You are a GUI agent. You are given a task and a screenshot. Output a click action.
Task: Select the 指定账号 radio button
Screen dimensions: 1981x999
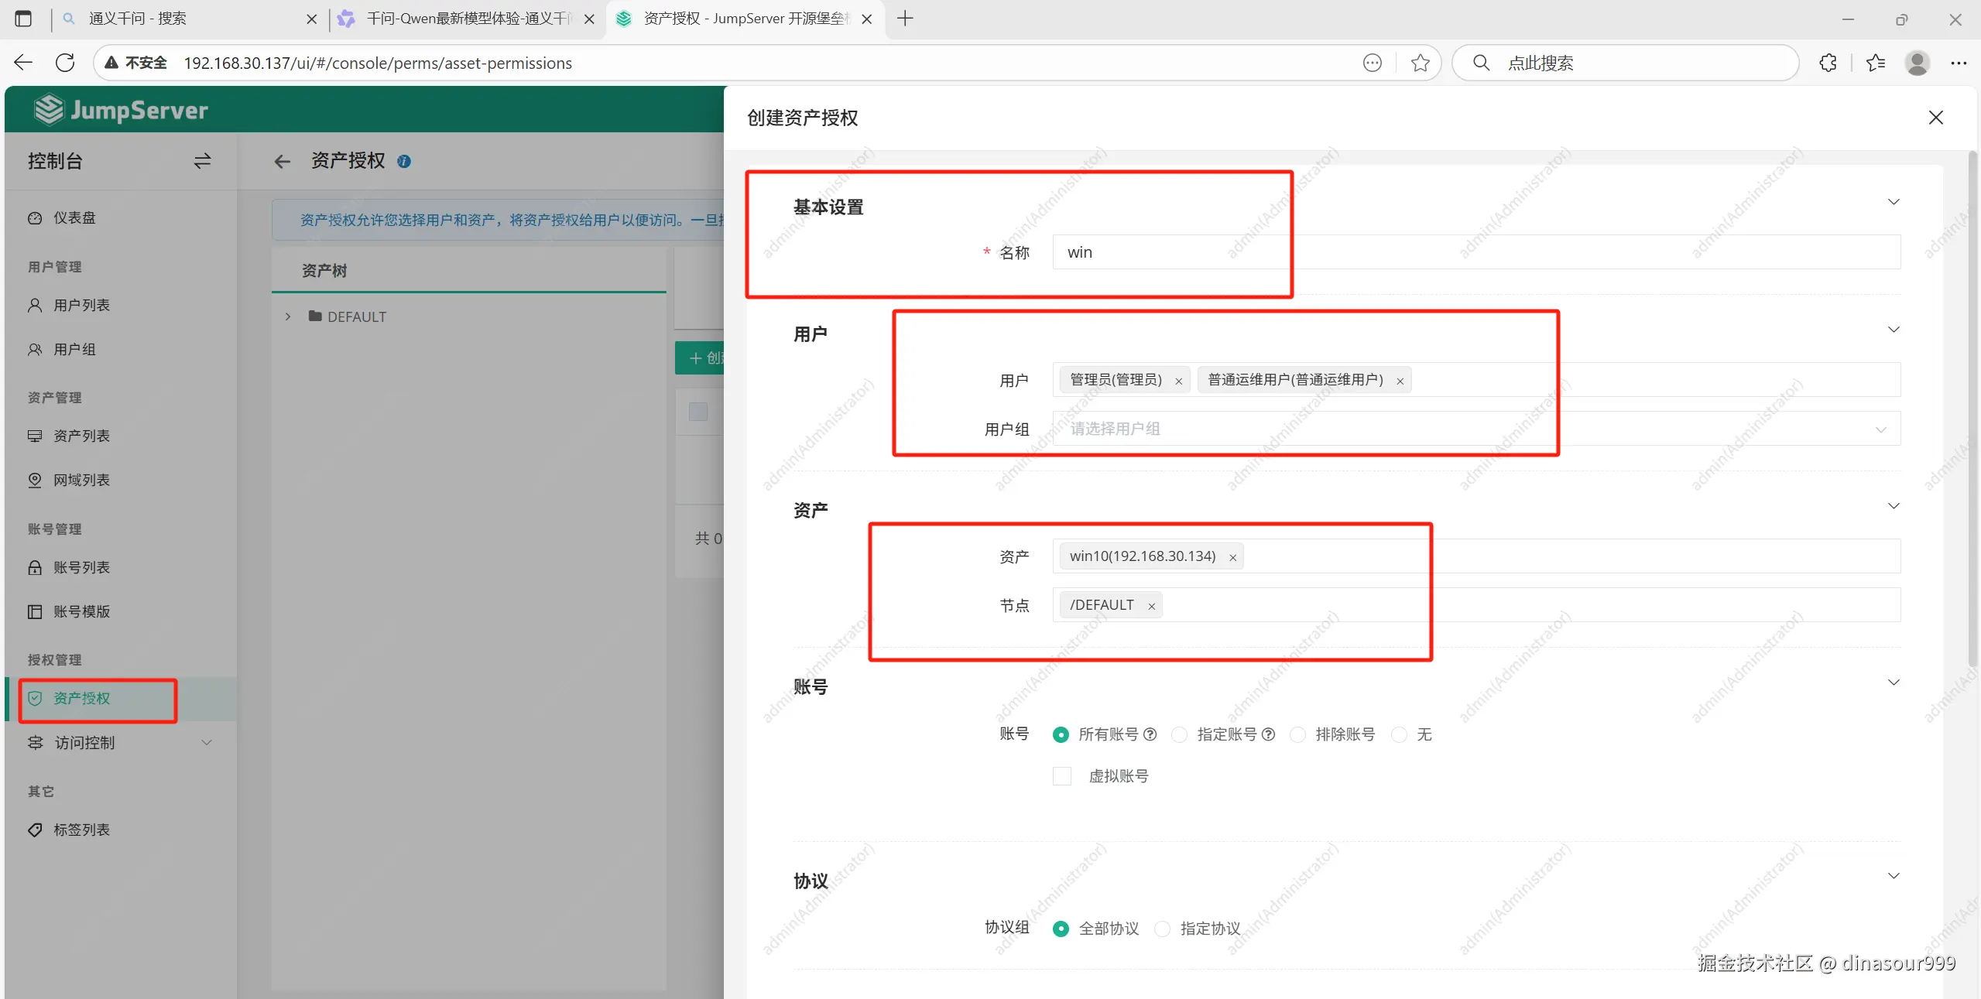click(x=1179, y=734)
